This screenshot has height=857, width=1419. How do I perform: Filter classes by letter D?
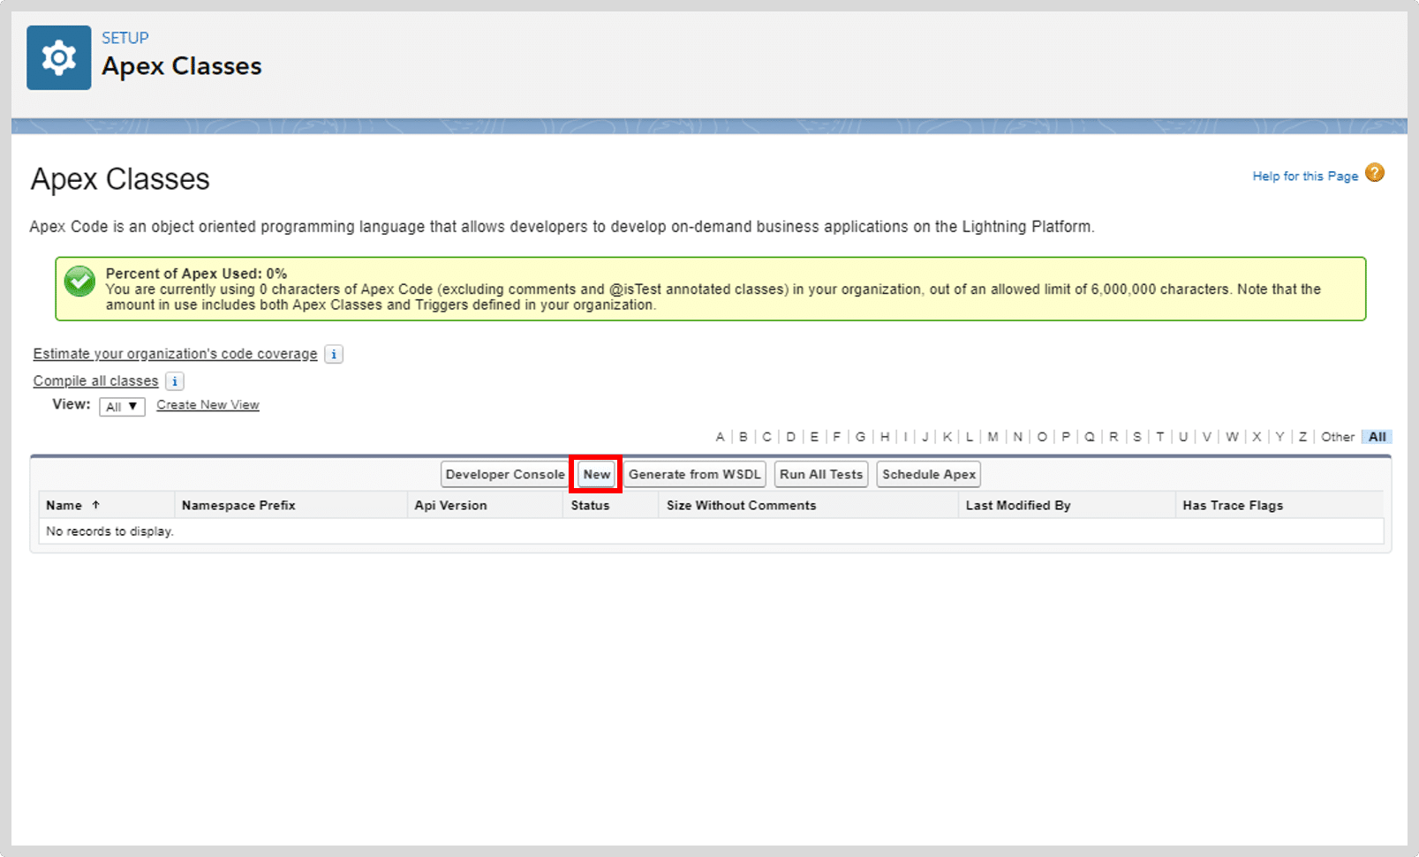[x=790, y=437]
